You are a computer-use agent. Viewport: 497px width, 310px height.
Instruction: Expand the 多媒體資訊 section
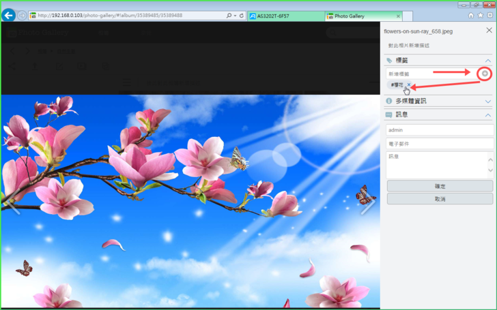coord(488,102)
